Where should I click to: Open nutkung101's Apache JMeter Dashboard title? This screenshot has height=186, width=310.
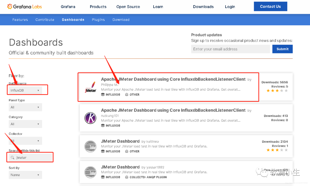pyautogui.click(x=173, y=110)
